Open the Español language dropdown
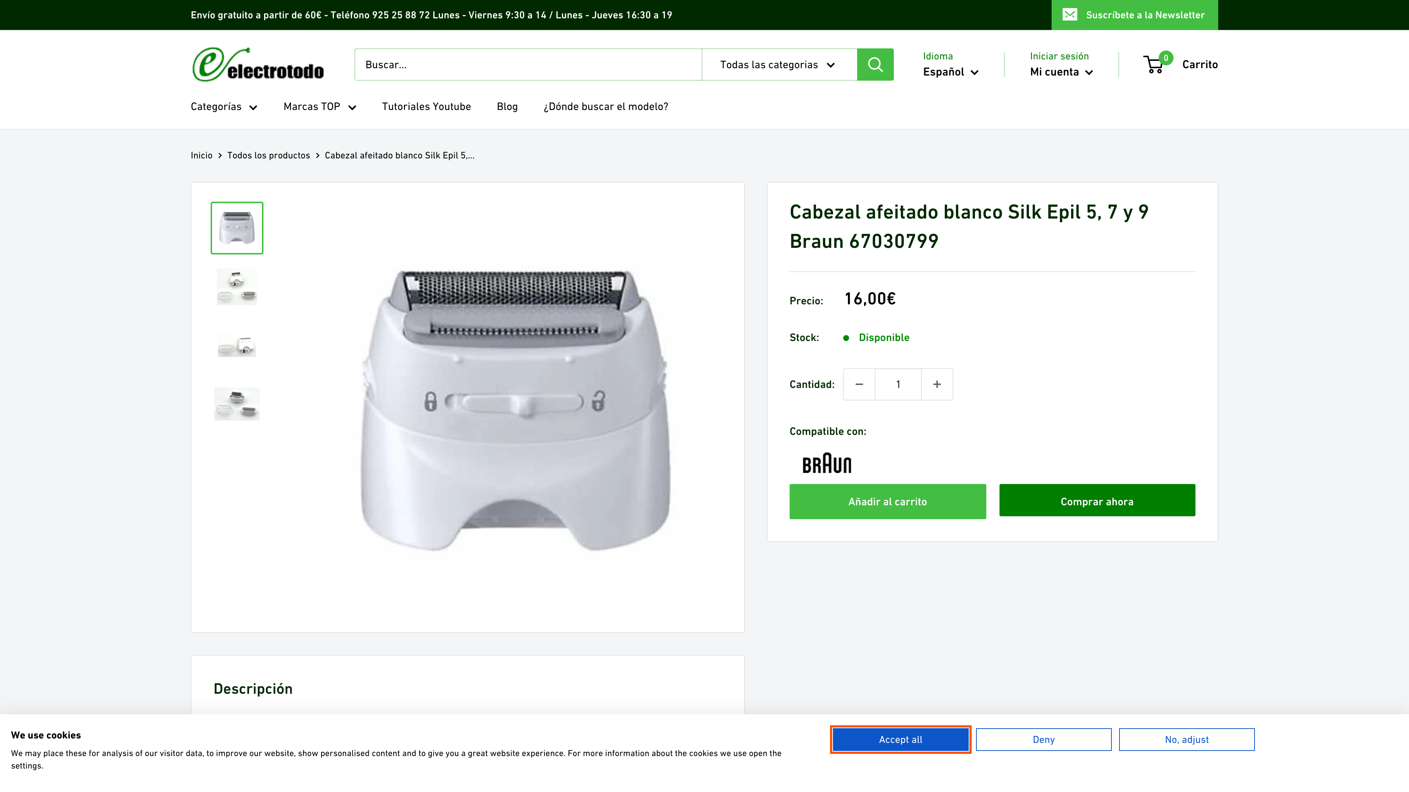Screen dimensions: 1409x792 950,72
